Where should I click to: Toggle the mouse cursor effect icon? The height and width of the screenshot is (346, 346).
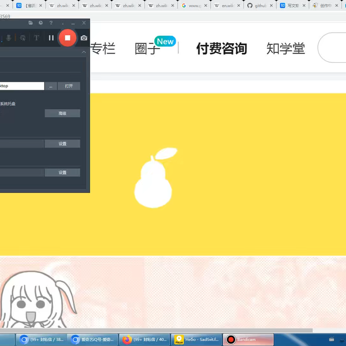tap(23, 38)
